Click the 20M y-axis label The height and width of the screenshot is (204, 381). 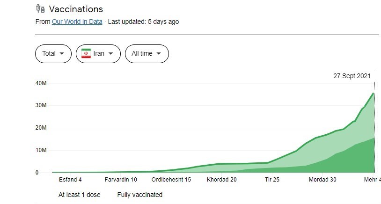(40, 128)
